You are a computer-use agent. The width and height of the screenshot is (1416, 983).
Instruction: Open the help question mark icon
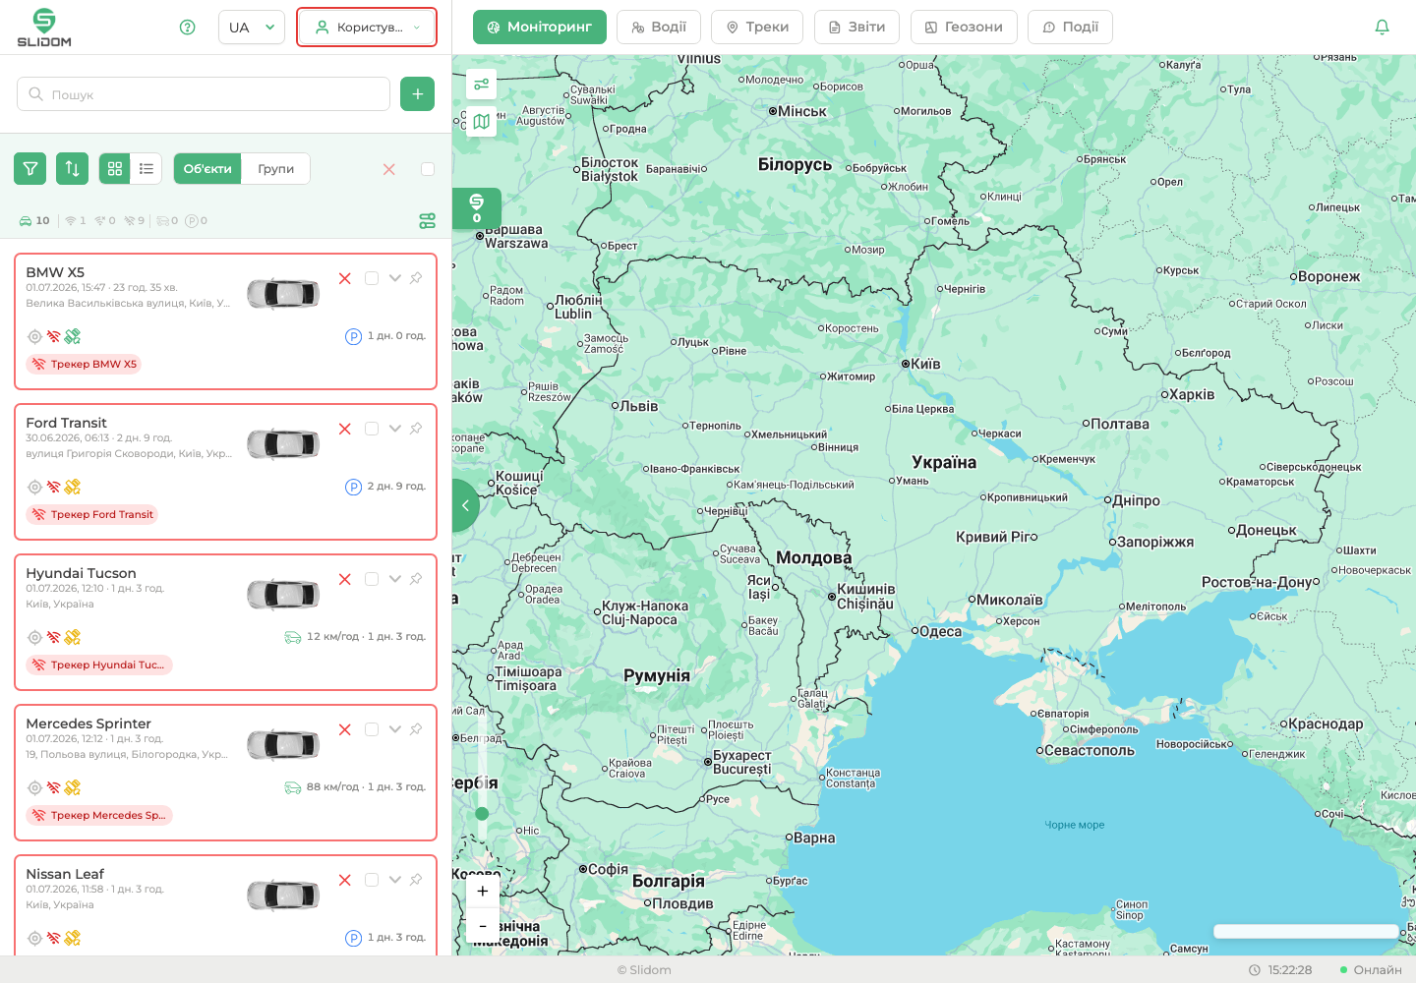click(x=188, y=28)
